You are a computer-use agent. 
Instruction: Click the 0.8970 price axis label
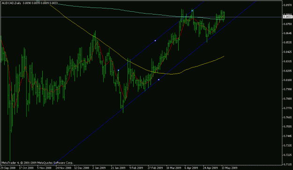tap(287, 5)
